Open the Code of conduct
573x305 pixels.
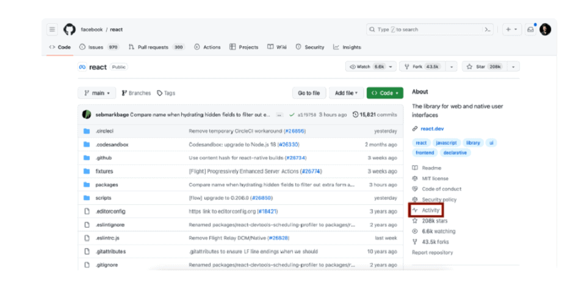pyautogui.click(x=437, y=189)
